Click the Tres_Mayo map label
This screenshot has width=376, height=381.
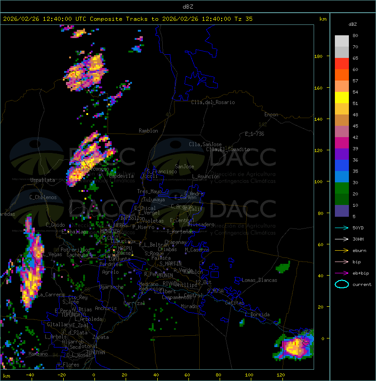(x=149, y=191)
